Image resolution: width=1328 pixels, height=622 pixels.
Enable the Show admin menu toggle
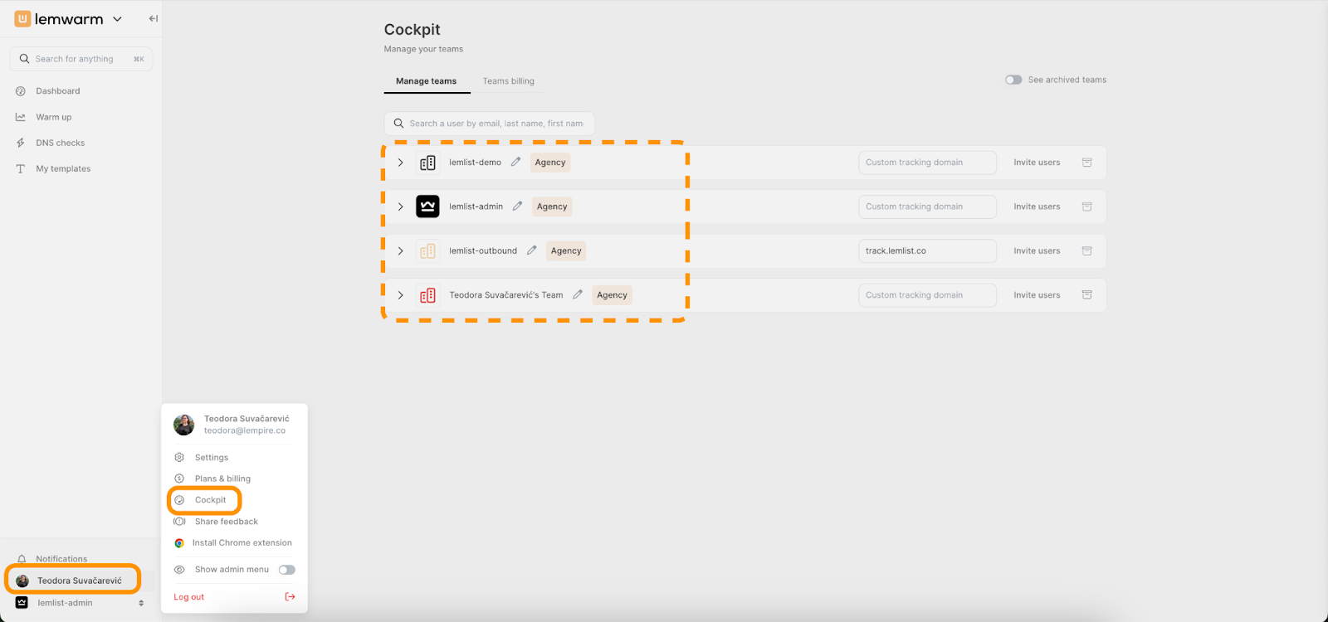click(286, 570)
